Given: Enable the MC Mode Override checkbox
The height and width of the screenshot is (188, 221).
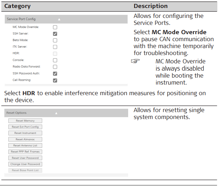Looking at the screenshot, I should tap(55, 27).
